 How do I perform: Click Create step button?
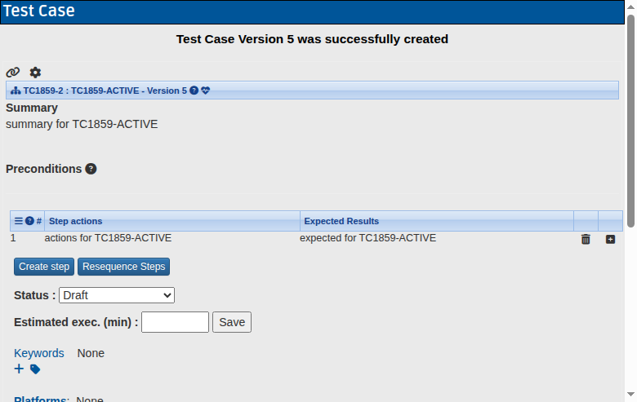(44, 267)
